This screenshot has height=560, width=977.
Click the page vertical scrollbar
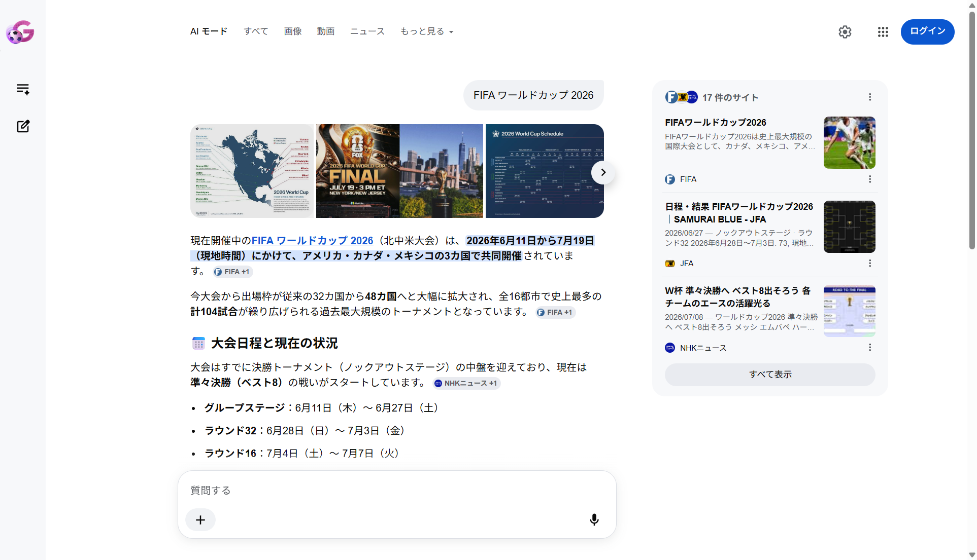(972, 130)
